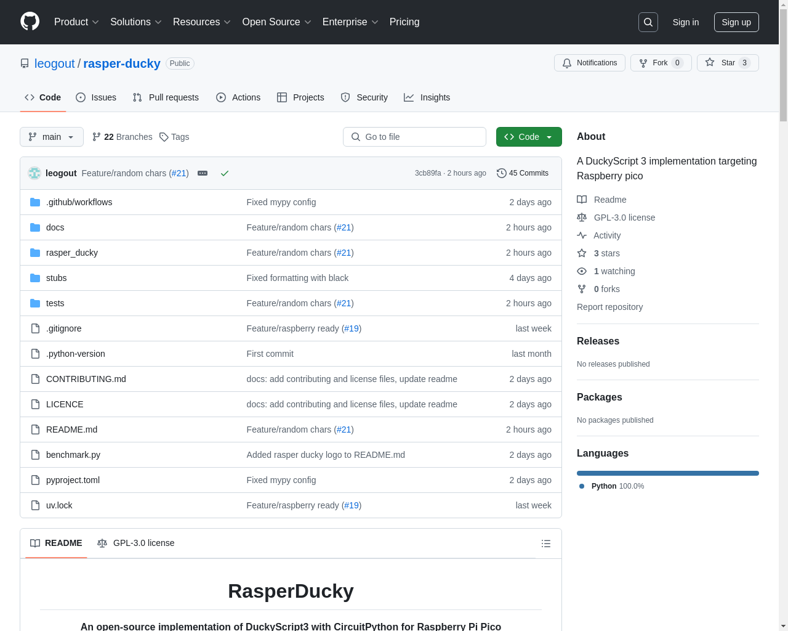Open the .python-version file
This screenshot has height=631, width=788.
[76, 354]
